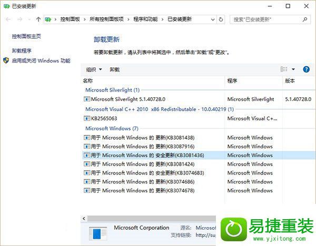Image resolution: width=316 pixels, height=246 pixels.
Task: Expand the chevron after 控制面板 breadcrumb
Action: pyautogui.click(x=85, y=19)
